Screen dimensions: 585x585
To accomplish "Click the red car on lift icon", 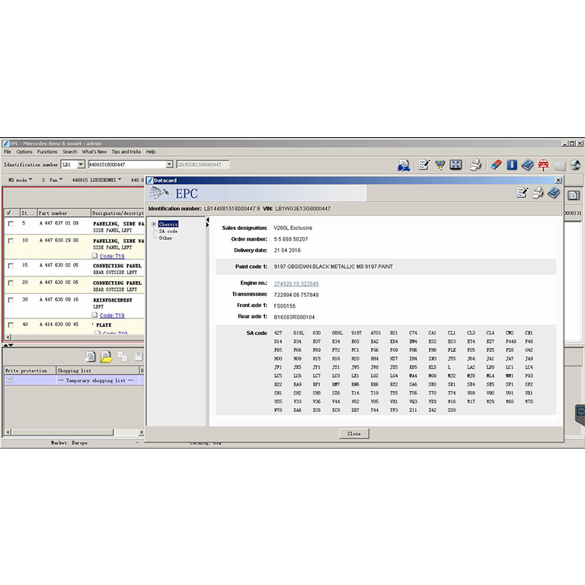I will click(544, 165).
